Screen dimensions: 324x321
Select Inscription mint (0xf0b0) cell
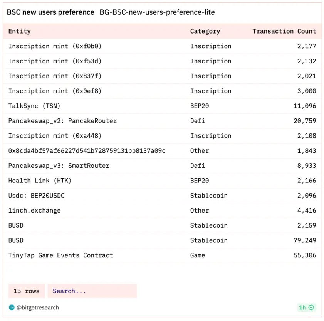[x=55, y=46]
